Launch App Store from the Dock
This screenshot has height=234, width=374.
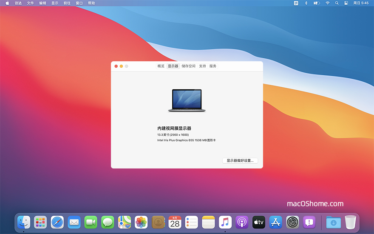(276, 222)
